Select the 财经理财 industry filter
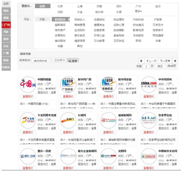 coord(119,20)
